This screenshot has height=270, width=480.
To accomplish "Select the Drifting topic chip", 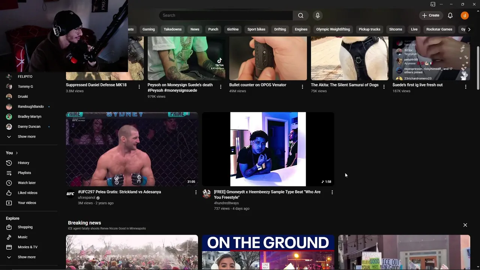I will click(x=280, y=29).
